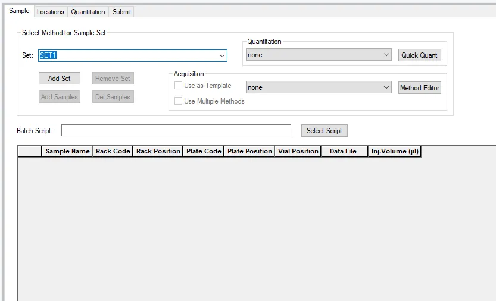This screenshot has width=496, height=301.
Task: Click the blank row-selector header cell
Action: 30,152
